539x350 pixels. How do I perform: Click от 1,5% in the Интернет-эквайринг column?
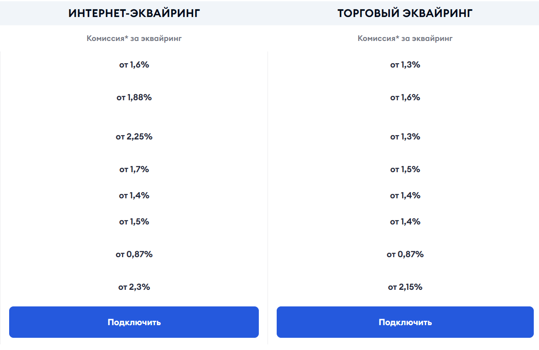coord(134,222)
